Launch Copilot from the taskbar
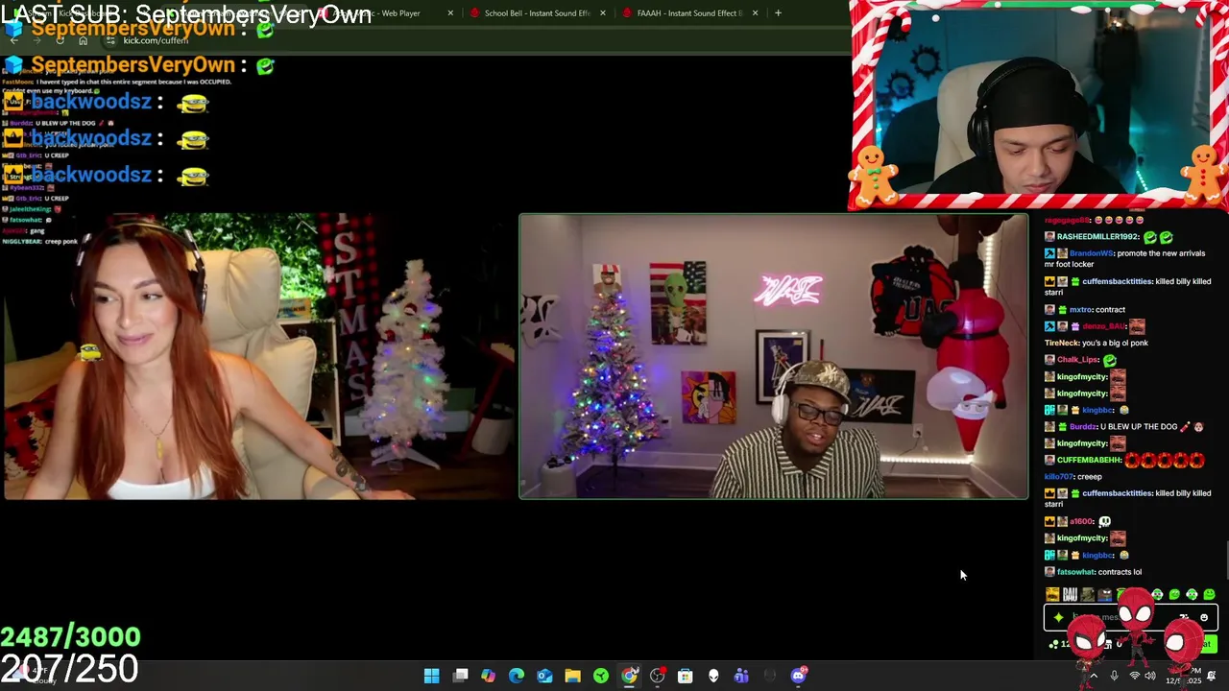This screenshot has height=691, width=1229. pyautogui.click(x=489, y=677)
